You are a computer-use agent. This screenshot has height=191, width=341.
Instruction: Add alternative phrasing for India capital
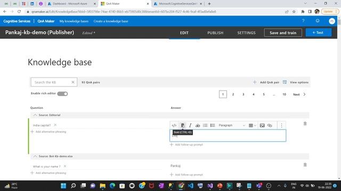48,132
